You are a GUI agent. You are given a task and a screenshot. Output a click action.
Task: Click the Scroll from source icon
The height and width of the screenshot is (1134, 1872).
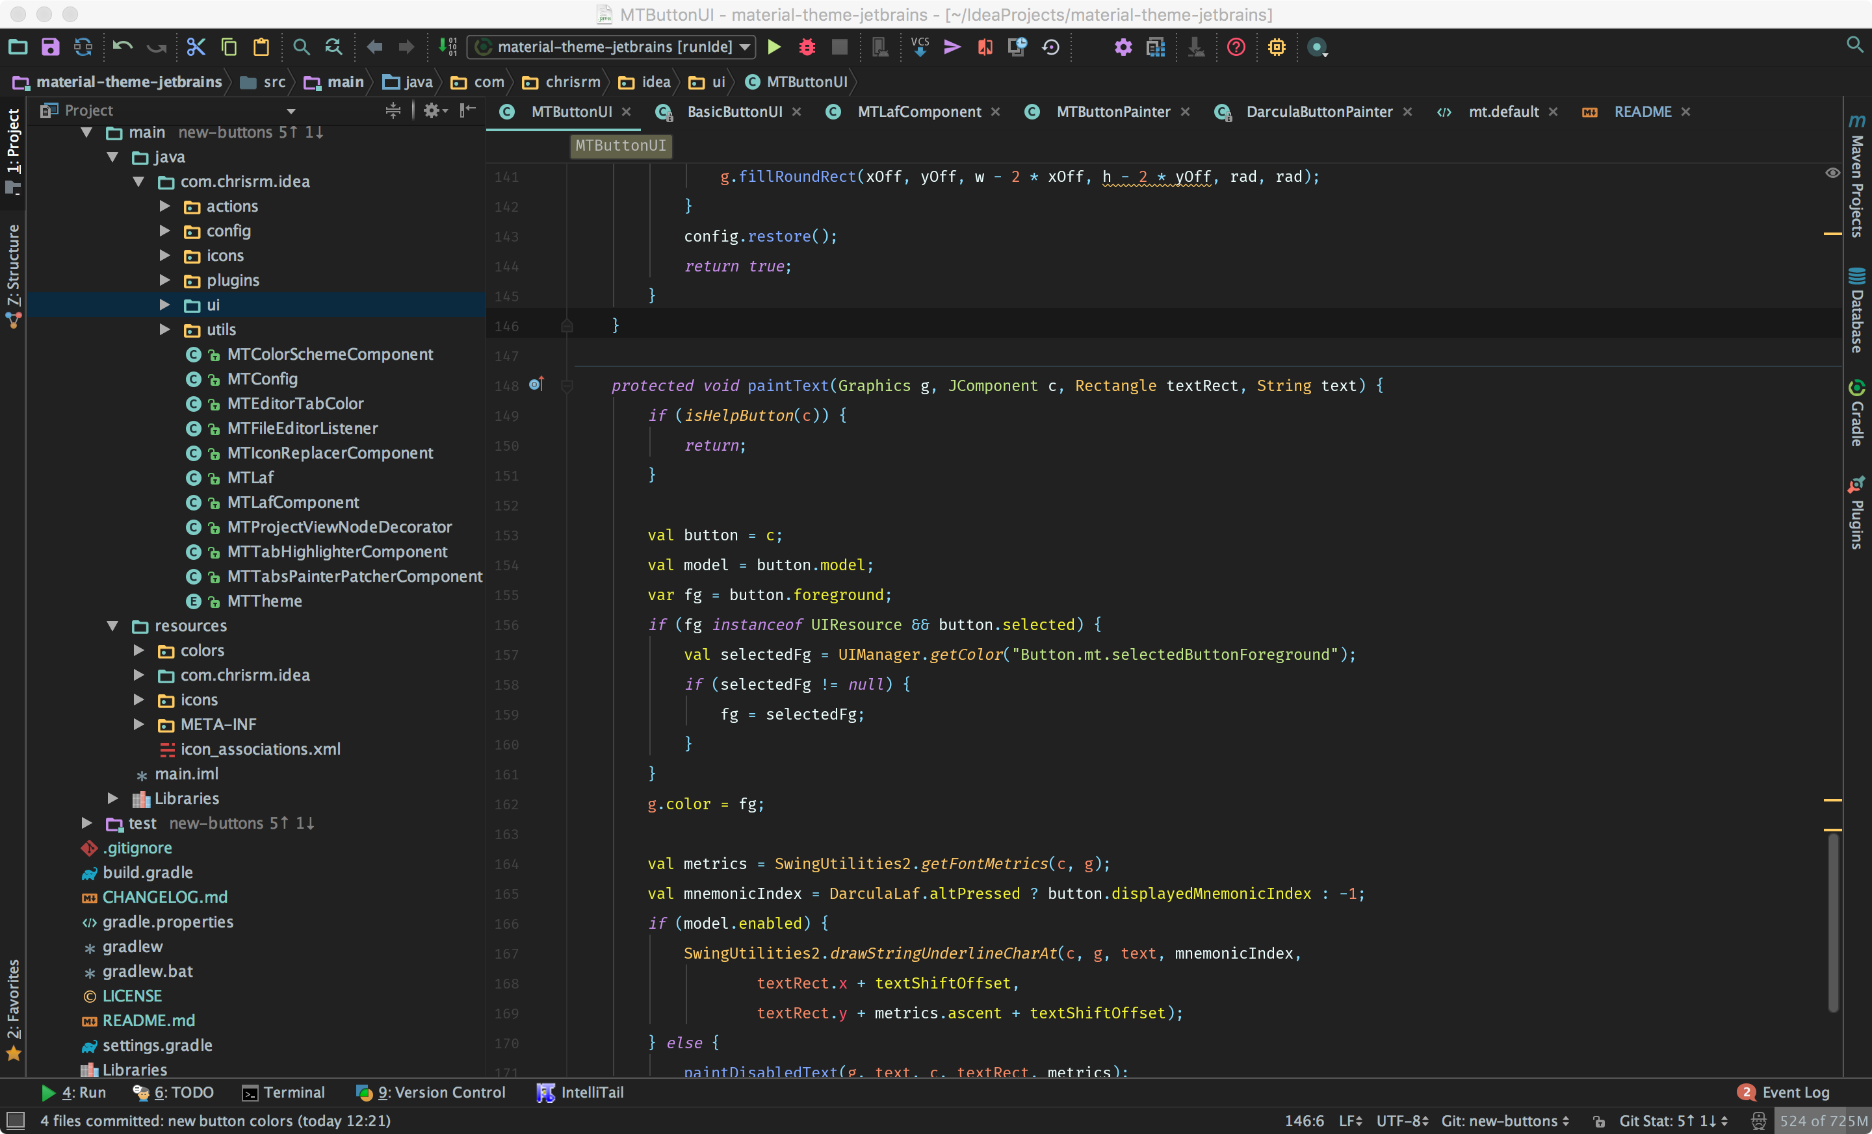[393, 111]
